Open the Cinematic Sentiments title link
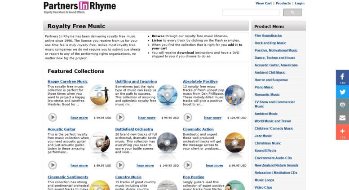The width and height of the screenshot is (349, 190). point(68,177)
